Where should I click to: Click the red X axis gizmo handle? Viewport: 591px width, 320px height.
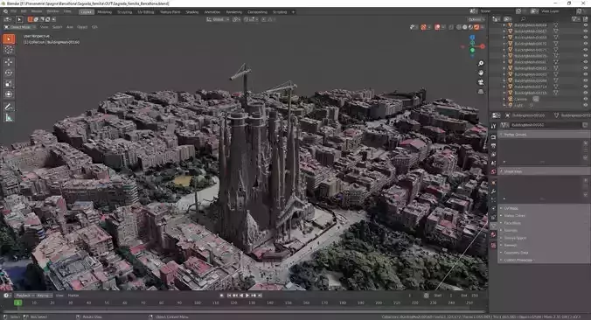point(482,46)
